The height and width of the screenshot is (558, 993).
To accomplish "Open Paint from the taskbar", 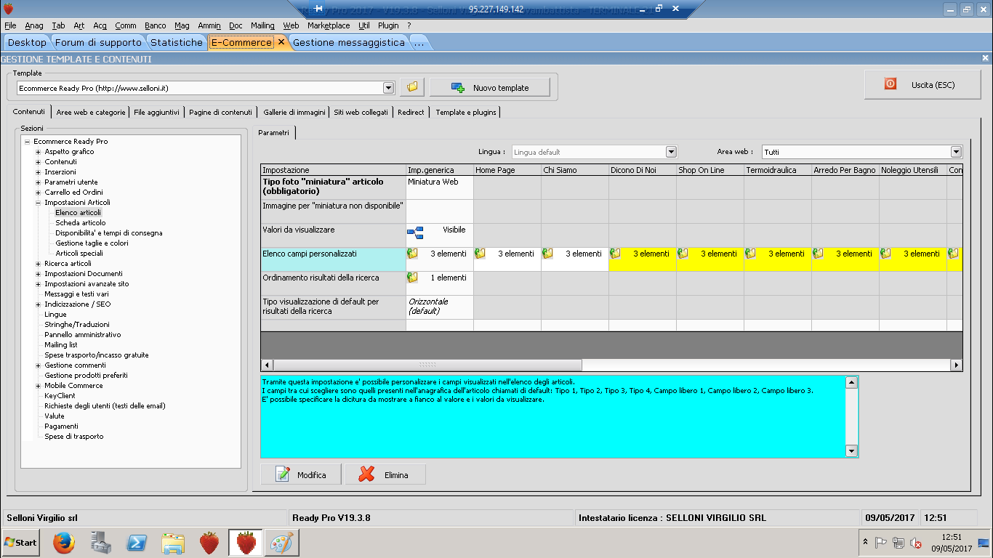I will pyautogui.click(x=281, y=543).
